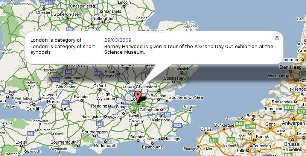Select the E312 road shield near Terneuzen
306x156 pixels.
click(289, 108)
